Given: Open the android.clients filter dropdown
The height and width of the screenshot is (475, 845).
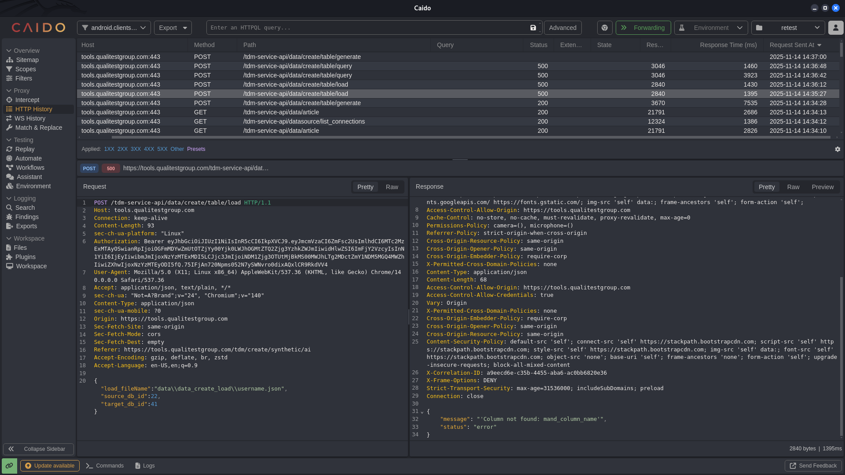Looking at the screenshot, I should tap(114, 28).
